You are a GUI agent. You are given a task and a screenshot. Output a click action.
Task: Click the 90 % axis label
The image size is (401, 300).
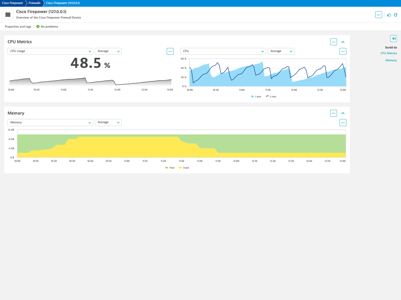(x=184, y=59)
